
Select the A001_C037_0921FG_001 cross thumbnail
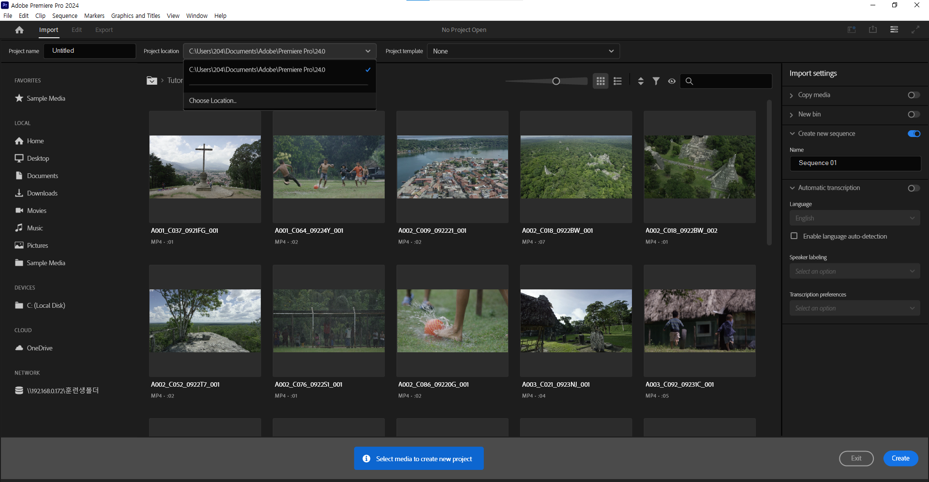click(x=205, y=167)
